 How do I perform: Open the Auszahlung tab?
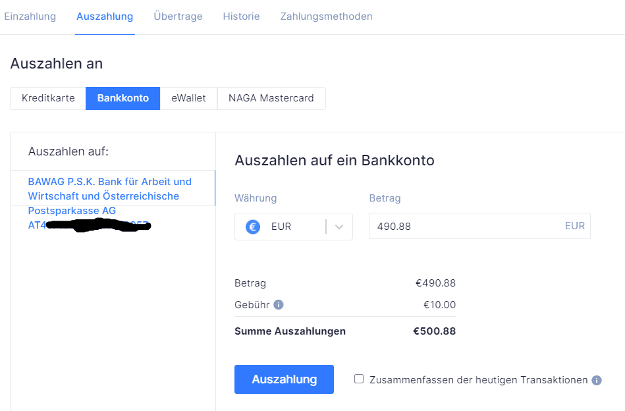point(105,16)
